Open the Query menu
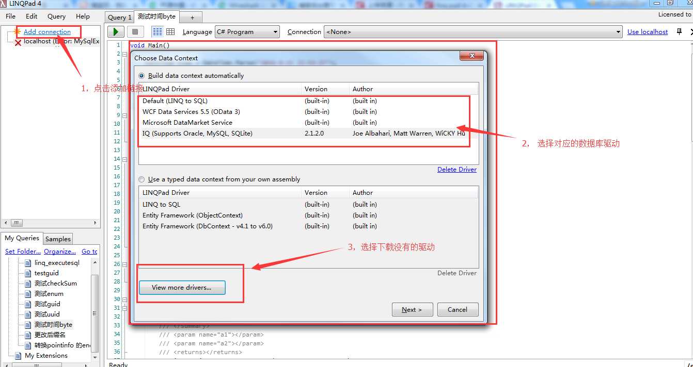This screenshot has height=367, width=693. (57, 16)
